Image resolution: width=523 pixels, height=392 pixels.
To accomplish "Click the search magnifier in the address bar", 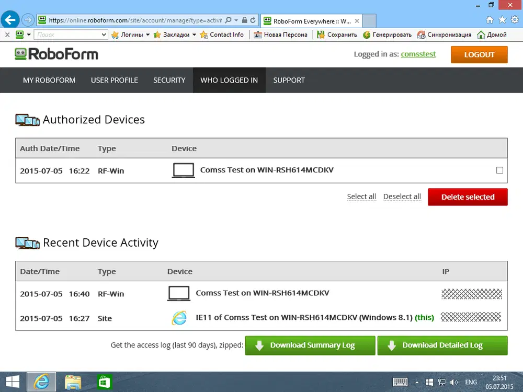I will point(228,20).
